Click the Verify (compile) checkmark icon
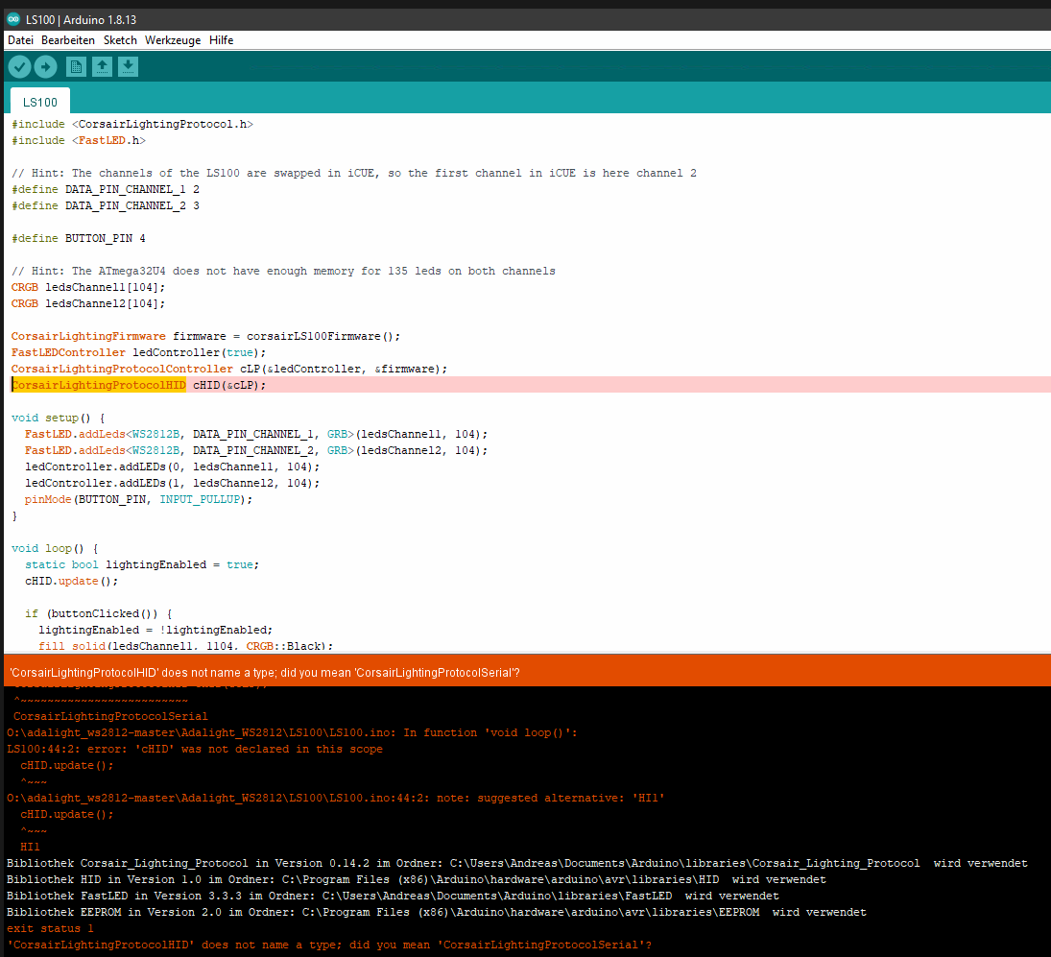This screenshot has height=957, width=1051. [x=19, y=66]
